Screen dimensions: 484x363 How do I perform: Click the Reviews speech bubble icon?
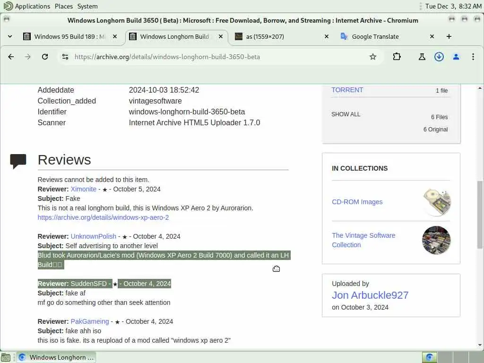(x=18, y=161)
